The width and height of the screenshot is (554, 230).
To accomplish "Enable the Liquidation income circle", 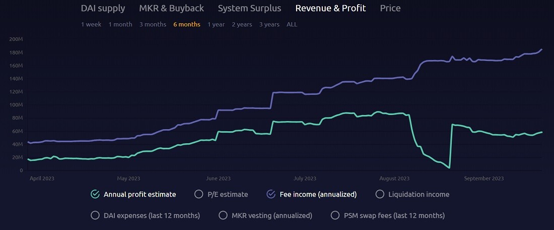I will coord(380,194).
